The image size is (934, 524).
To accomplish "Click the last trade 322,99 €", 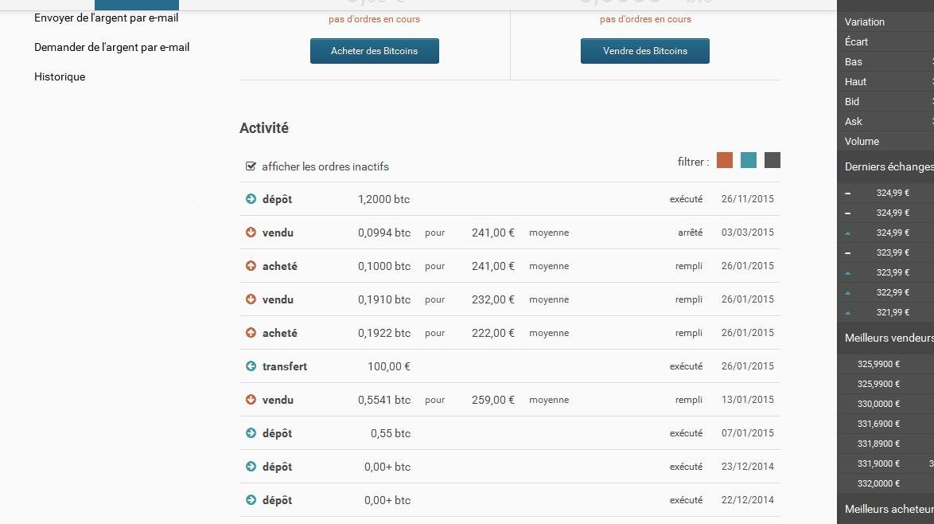I will coord(893,292).
